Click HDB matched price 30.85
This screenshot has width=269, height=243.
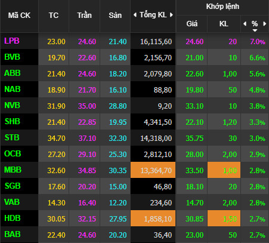pyautogui.click(x=194, y=219)
